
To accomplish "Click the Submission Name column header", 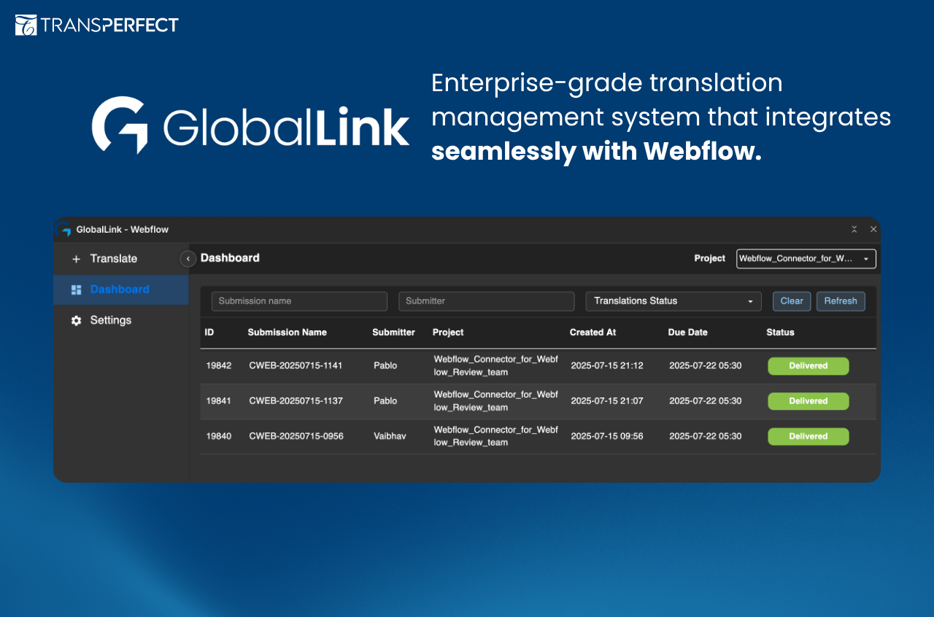I will coord(287,333).
